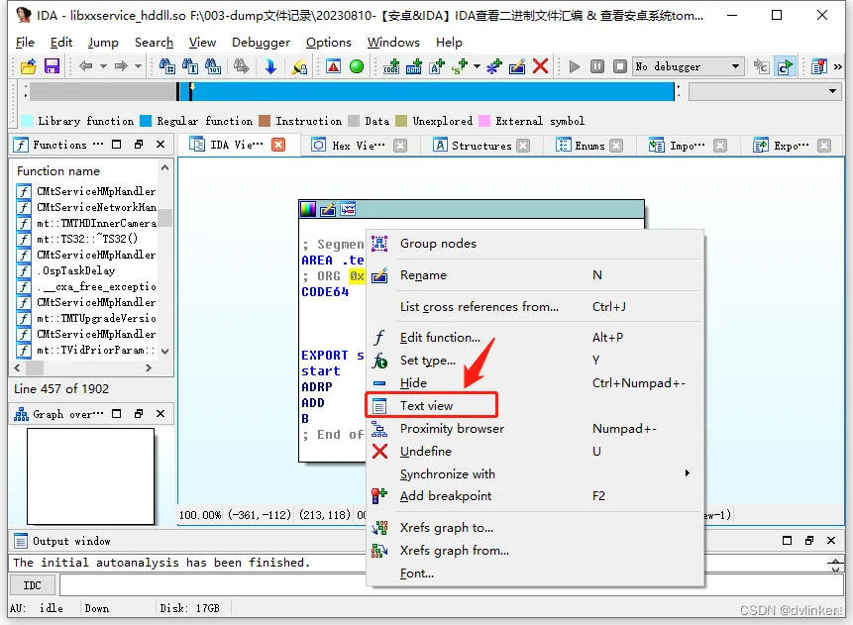
Task: Click the Instruction color legend swatch
Action: tap(265, 121)
